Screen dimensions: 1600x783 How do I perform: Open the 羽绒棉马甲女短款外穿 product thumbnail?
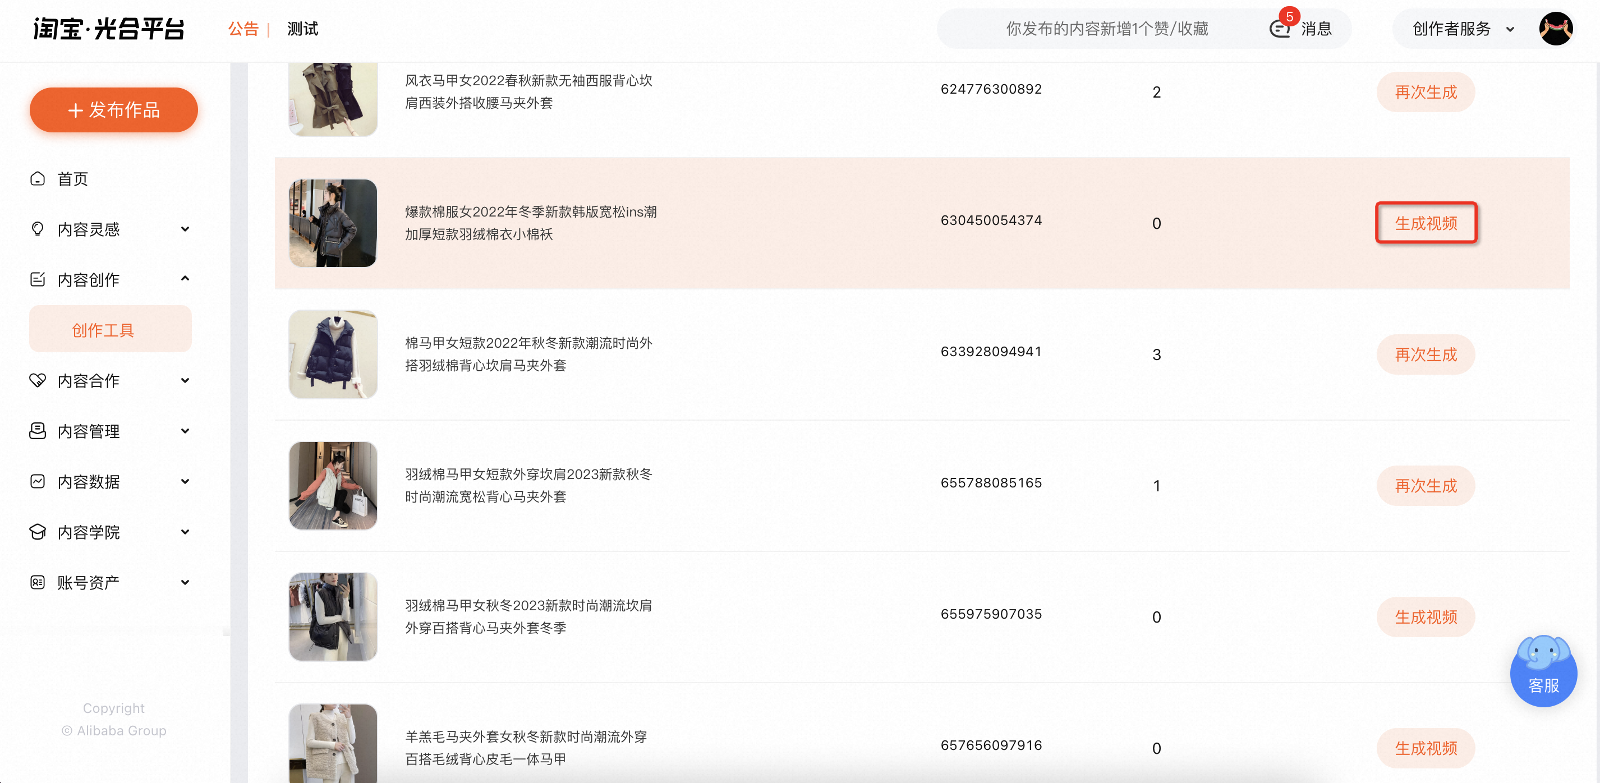click(333, 486)
